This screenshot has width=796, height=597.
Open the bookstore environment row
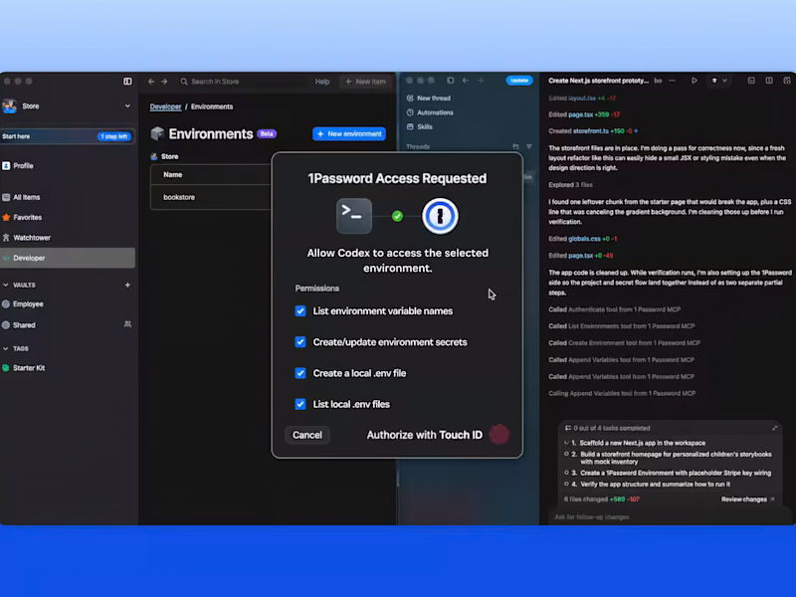[x=211, y=197]
